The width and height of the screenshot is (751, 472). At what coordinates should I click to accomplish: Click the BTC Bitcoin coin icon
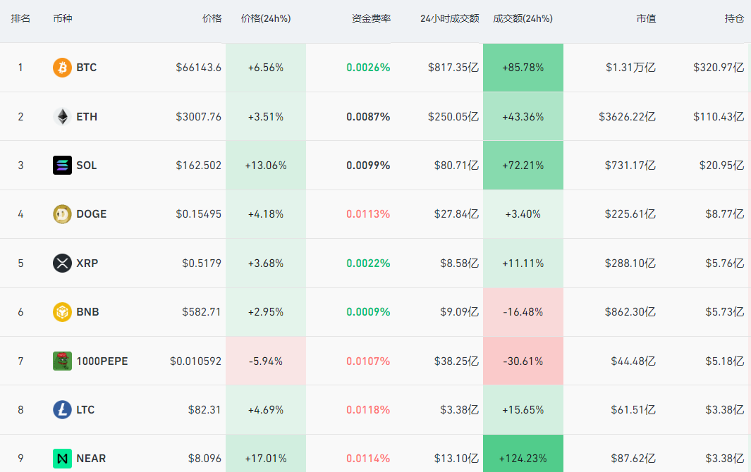(62, 68)
